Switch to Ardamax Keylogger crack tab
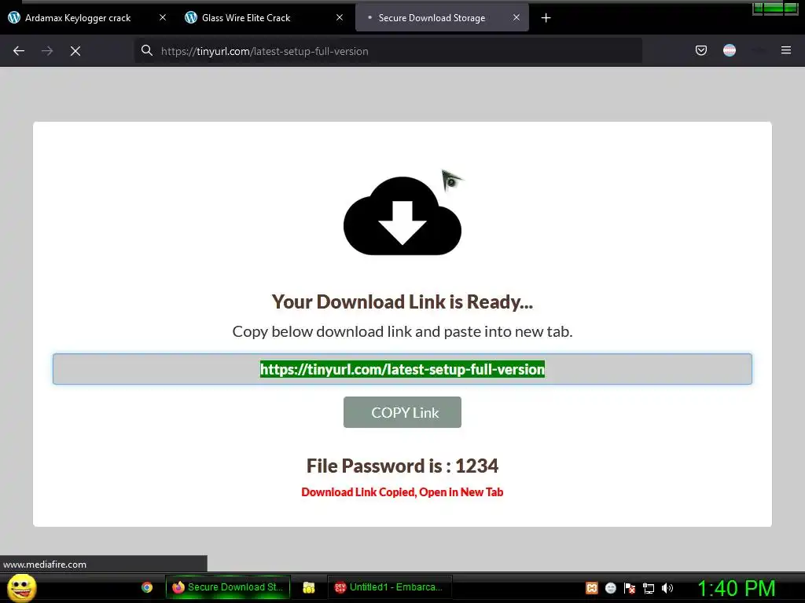The image size is (805, 603). 77,18
